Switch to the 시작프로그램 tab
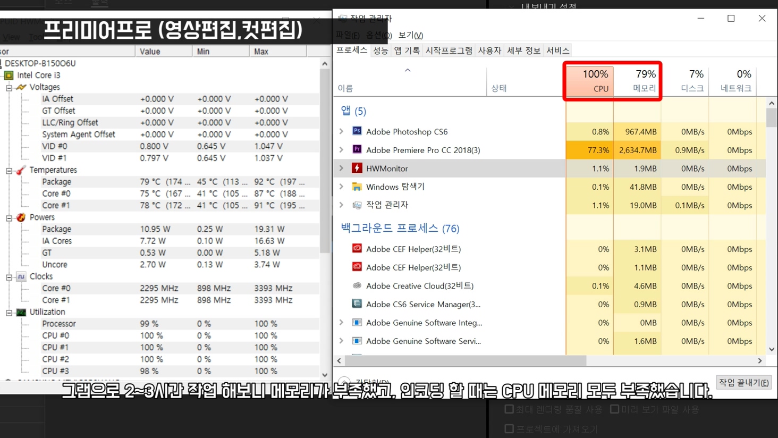 pos(449,50)
